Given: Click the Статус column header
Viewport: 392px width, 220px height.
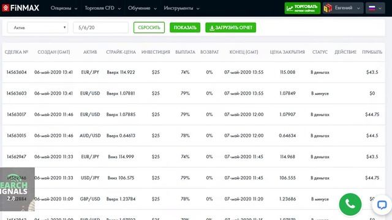Looking at the screenshot, I should 320,52.
